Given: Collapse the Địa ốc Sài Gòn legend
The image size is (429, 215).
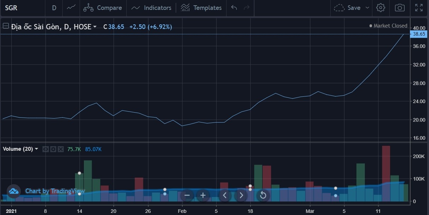Looking at the screenshot, I should coord(6,26).
